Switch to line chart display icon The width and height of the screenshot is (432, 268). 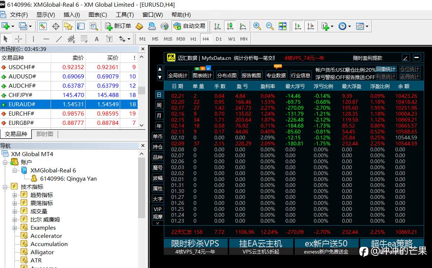tap(243, 26)
